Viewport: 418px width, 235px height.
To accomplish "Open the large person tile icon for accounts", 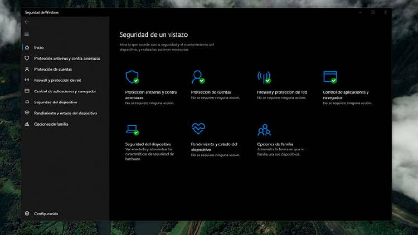I will 198,77.
